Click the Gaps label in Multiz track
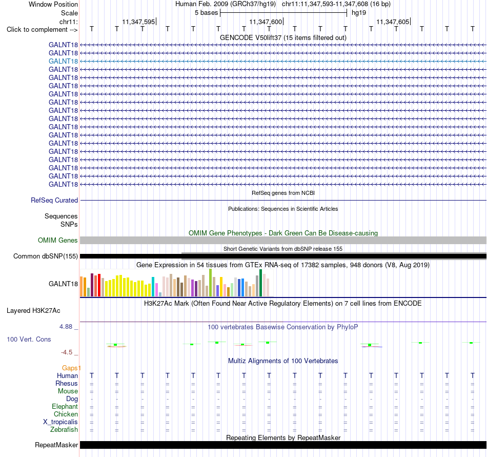Viewport: 487px width, 457px height. (x=70, y=368)
